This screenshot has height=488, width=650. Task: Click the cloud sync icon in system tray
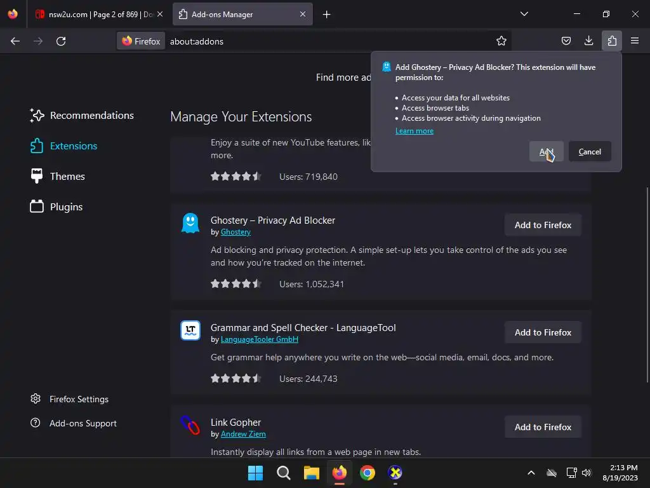pyautogui.click(x=552, y=473)
